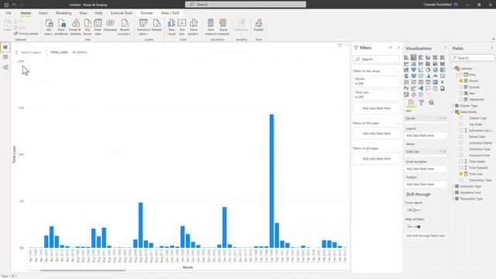Click the Format painter tool
Screen dimensions: 496x279
[x=26, y=33]
